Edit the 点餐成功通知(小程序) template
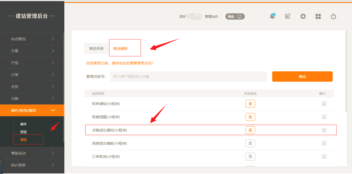 click(324, 130)
